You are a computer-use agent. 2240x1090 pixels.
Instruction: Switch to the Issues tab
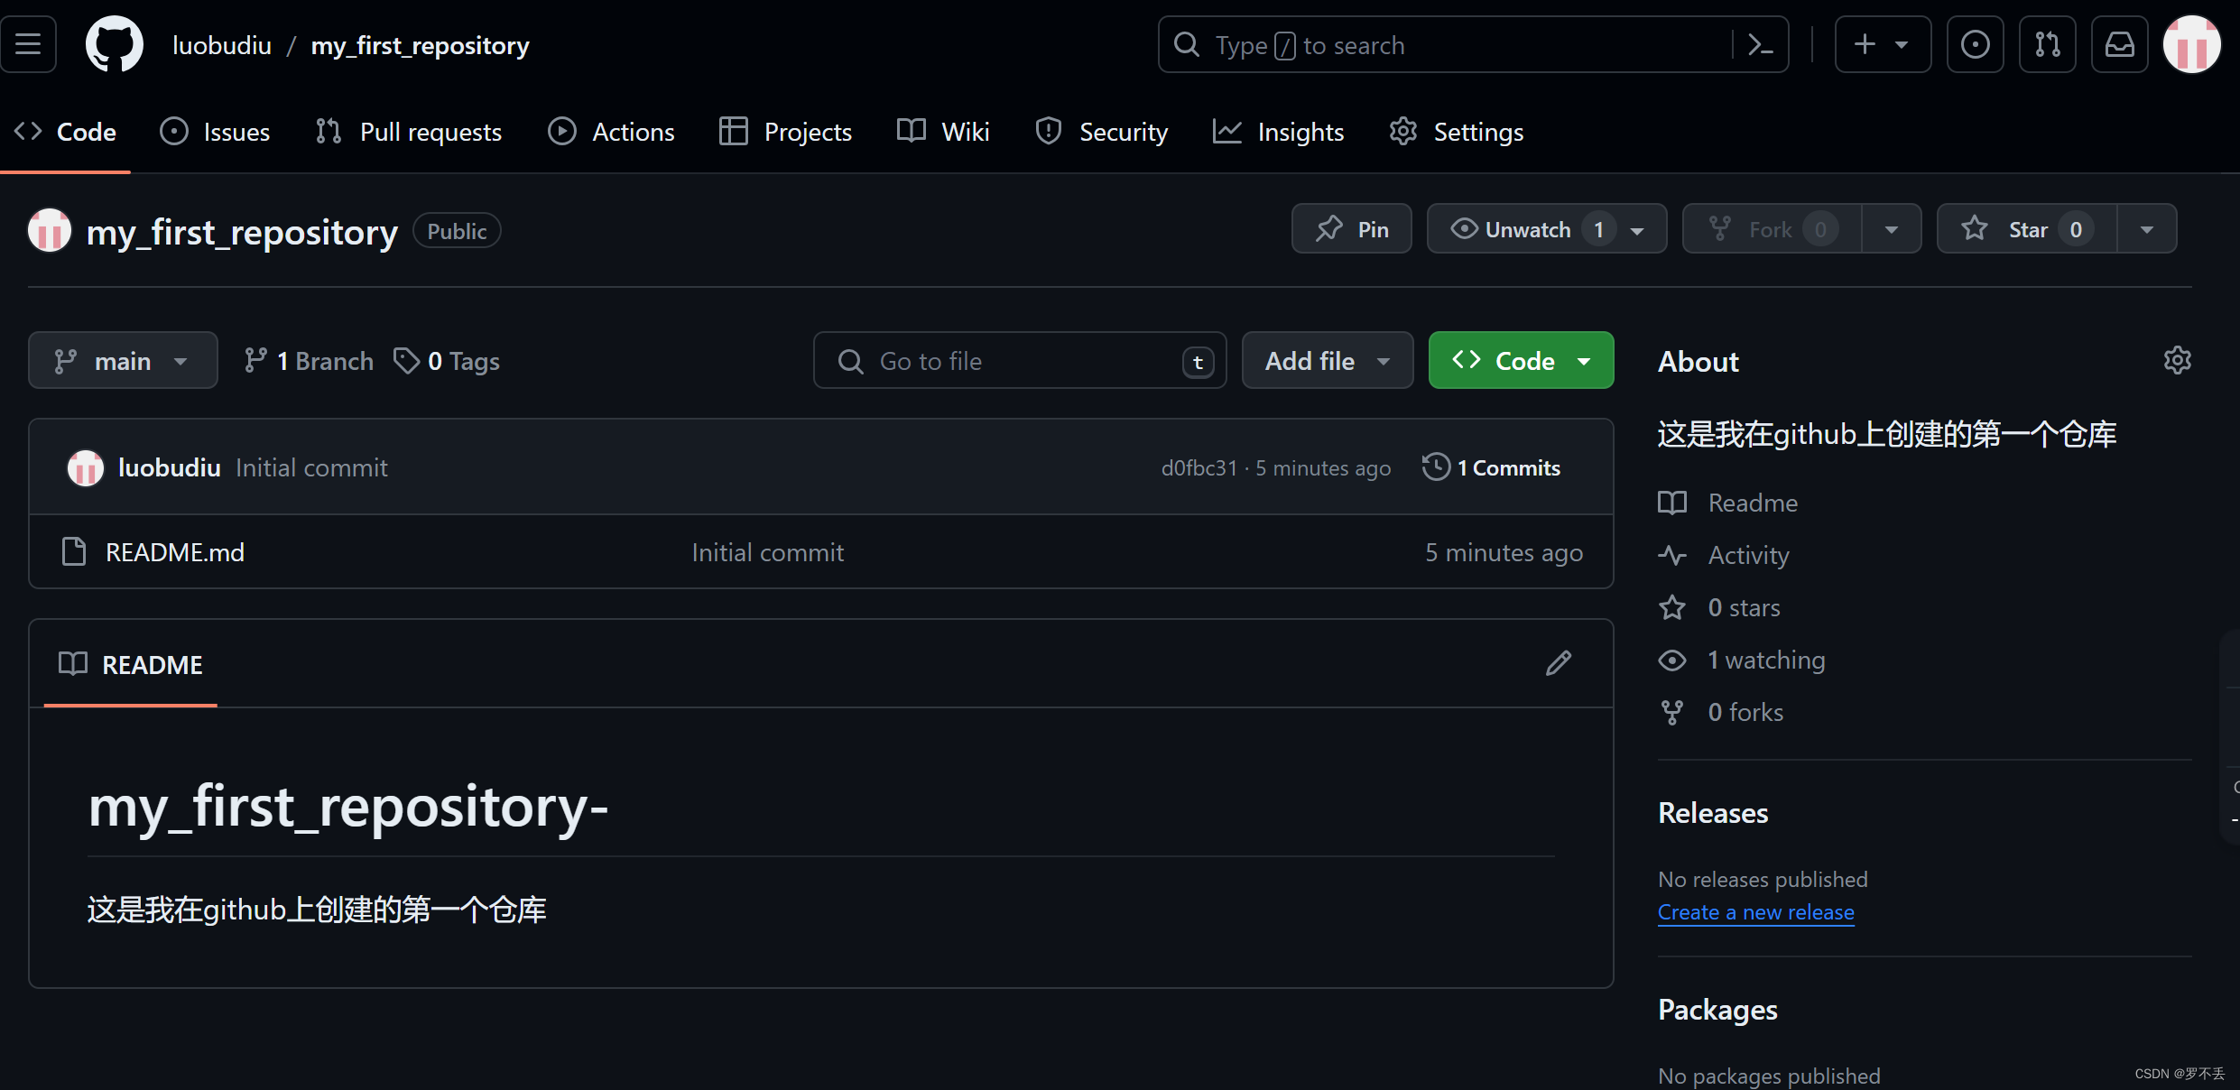point(215,132)
